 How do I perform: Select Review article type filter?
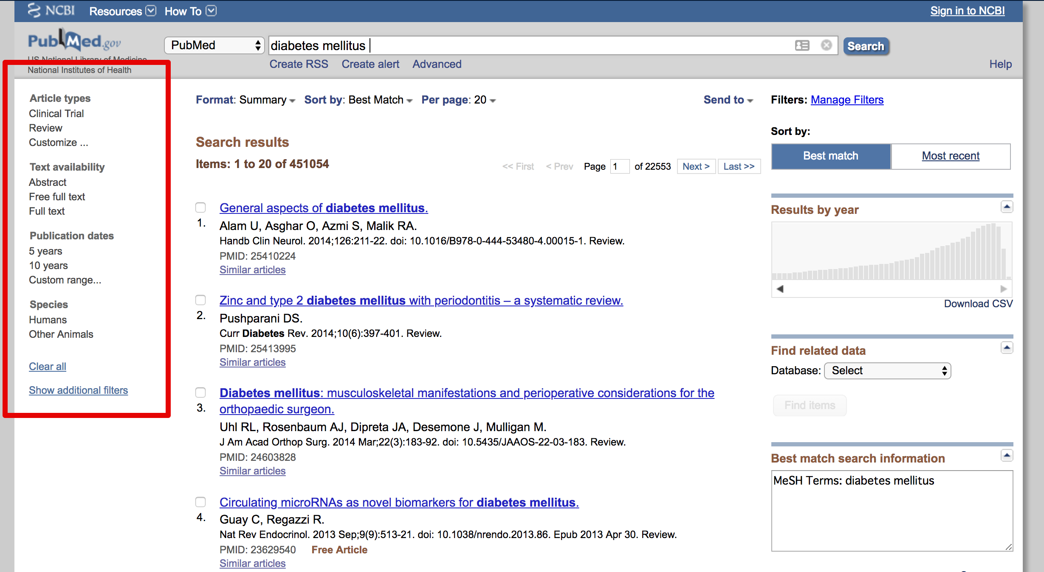point(45,127)
